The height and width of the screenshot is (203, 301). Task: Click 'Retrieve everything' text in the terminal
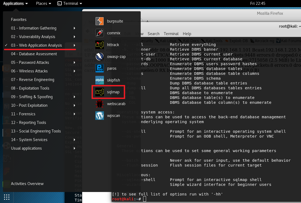[193, 45]
